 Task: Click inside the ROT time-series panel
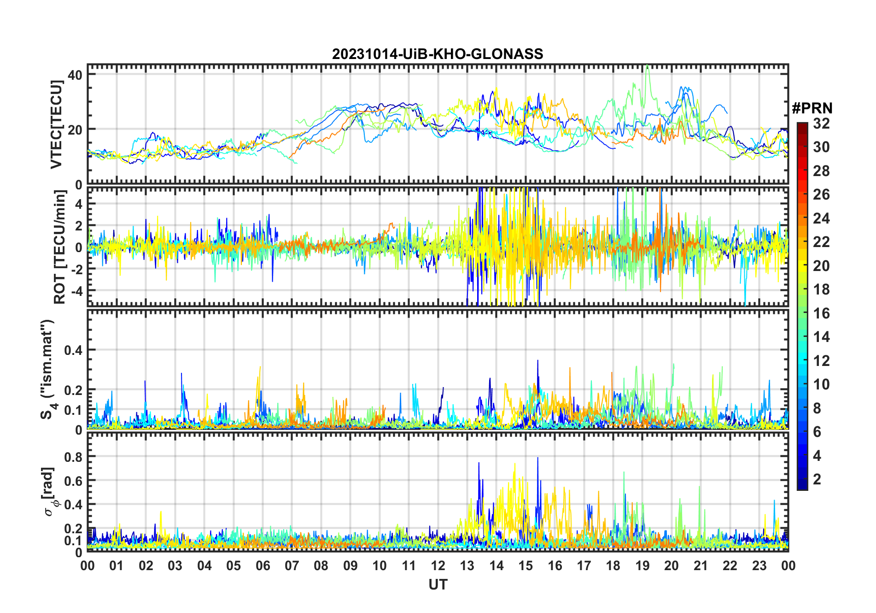pos(438,247)
